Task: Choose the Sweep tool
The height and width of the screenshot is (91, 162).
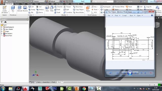Action: coord(32,10)
